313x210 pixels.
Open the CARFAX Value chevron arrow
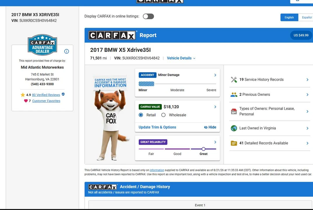pos(215,107)
